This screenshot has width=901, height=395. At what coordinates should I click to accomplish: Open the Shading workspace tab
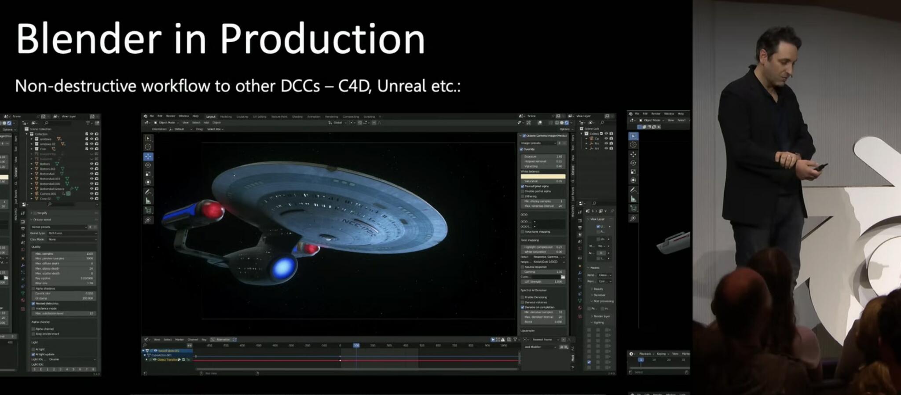(297, 117)
